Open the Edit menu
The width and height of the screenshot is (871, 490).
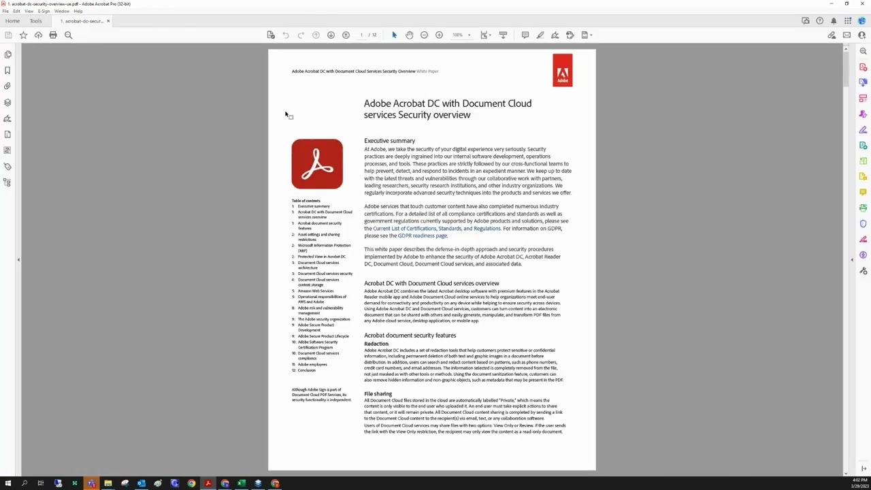16,12
